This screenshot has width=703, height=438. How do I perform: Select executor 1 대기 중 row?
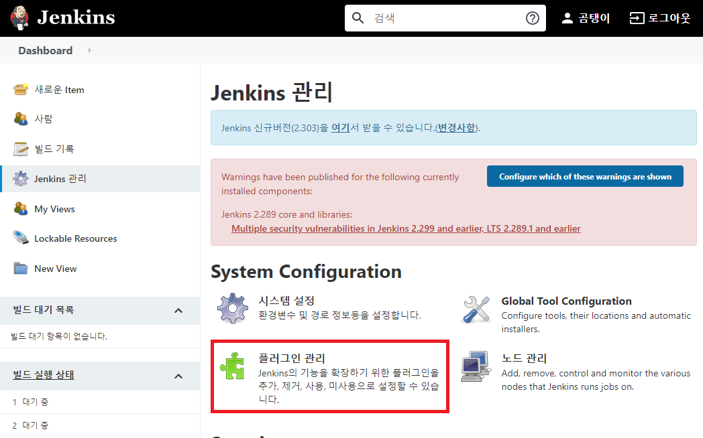100,403
